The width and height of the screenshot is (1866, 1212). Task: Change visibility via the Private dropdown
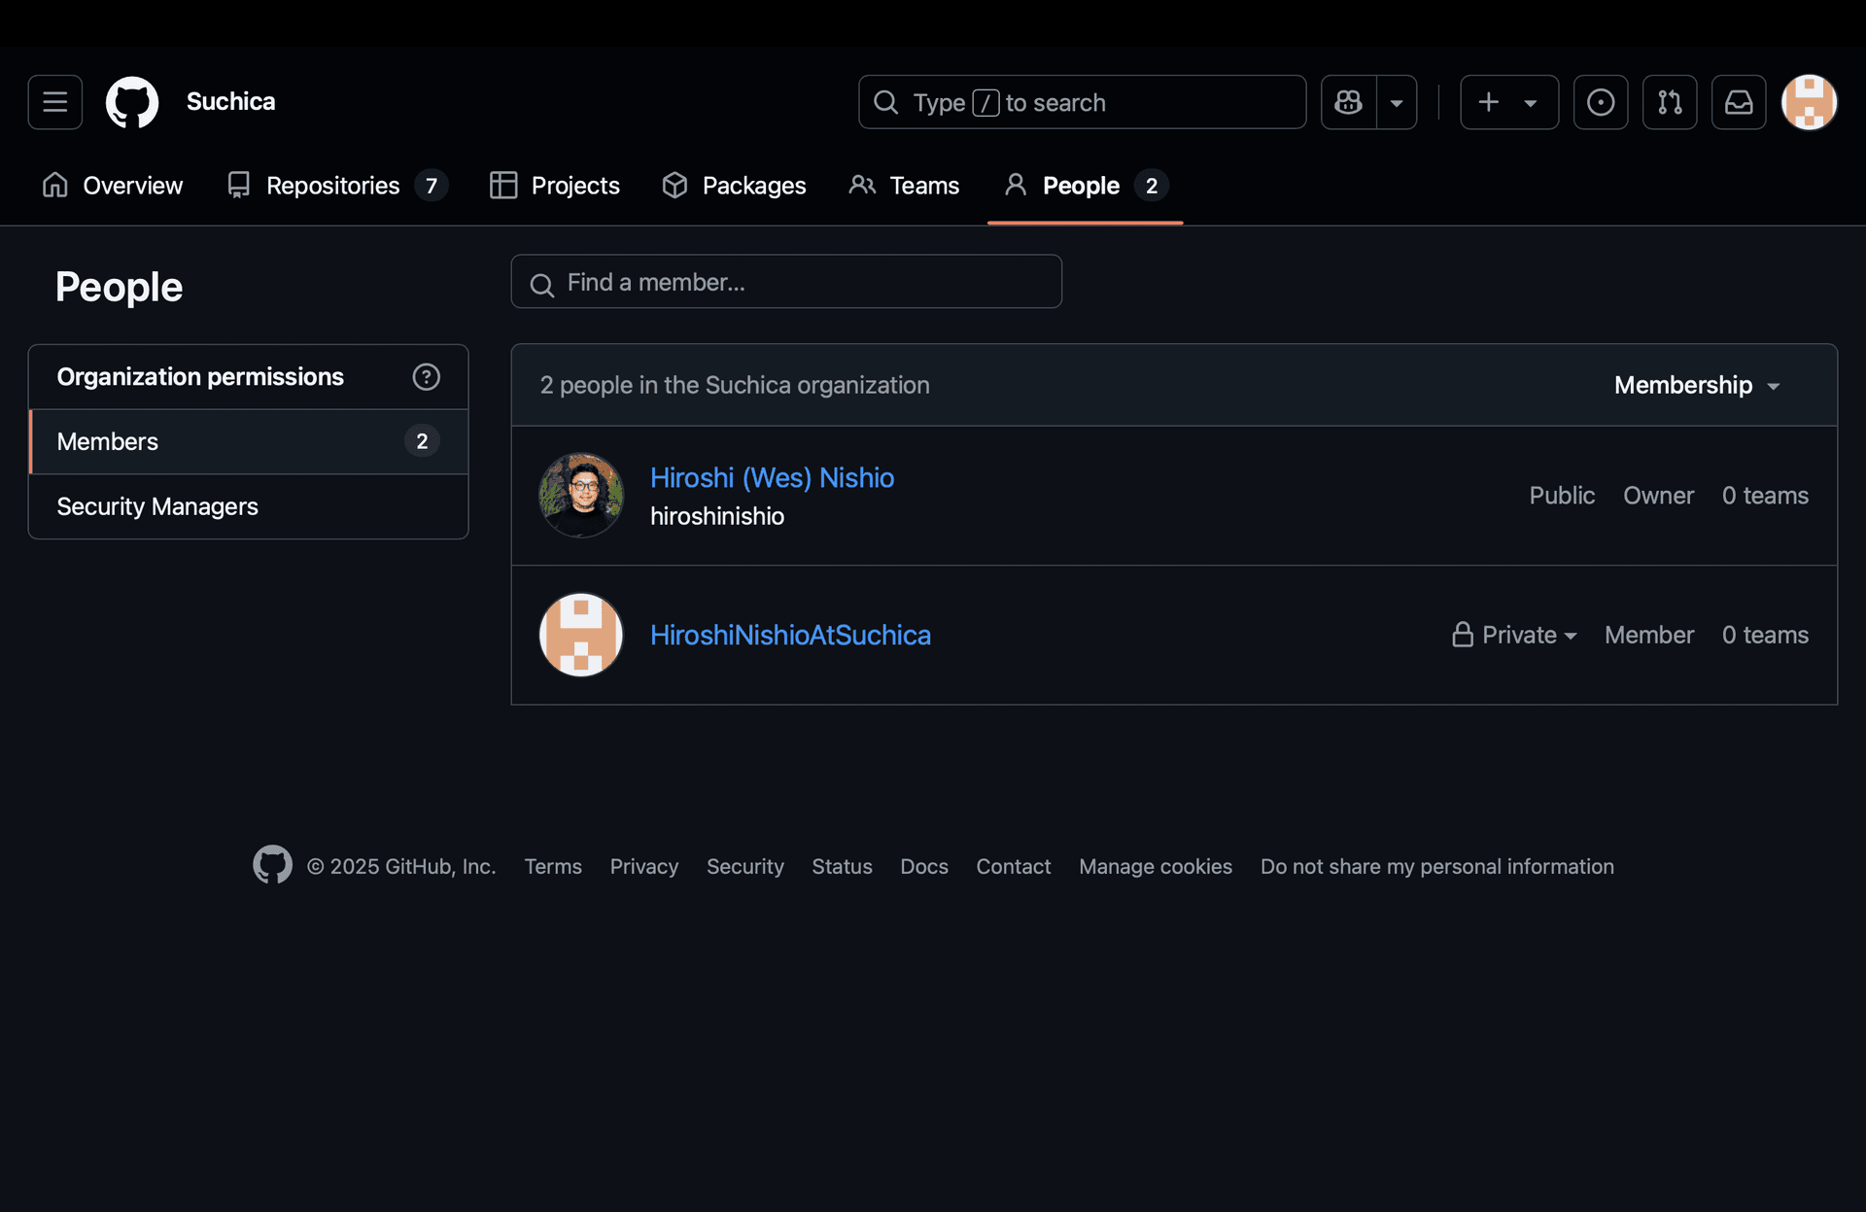1514,635
